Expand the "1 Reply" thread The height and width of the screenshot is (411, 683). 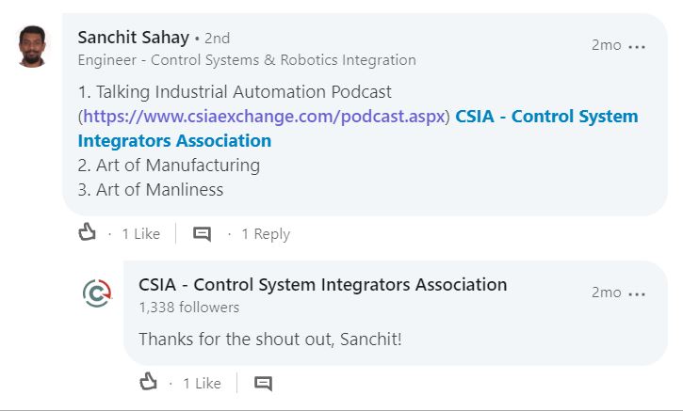[266, 234]
